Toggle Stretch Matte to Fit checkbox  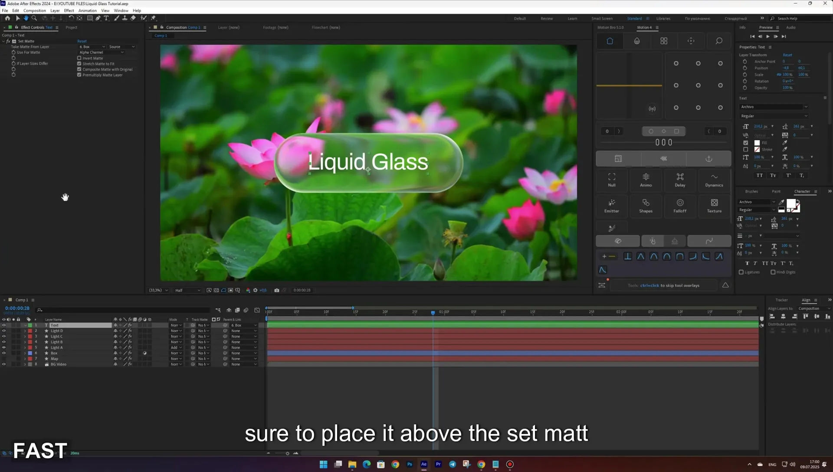[79, 64]
